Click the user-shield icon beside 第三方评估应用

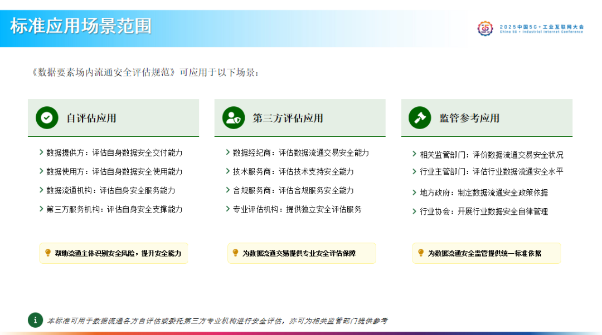234,118
